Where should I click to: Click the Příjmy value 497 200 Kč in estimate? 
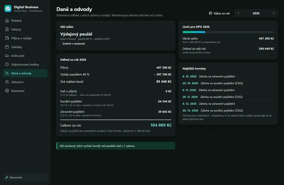click(164, 67)
